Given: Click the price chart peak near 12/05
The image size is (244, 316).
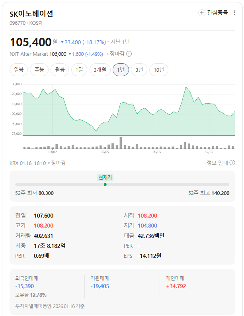Looking at the screenshot, I should 186,87.
